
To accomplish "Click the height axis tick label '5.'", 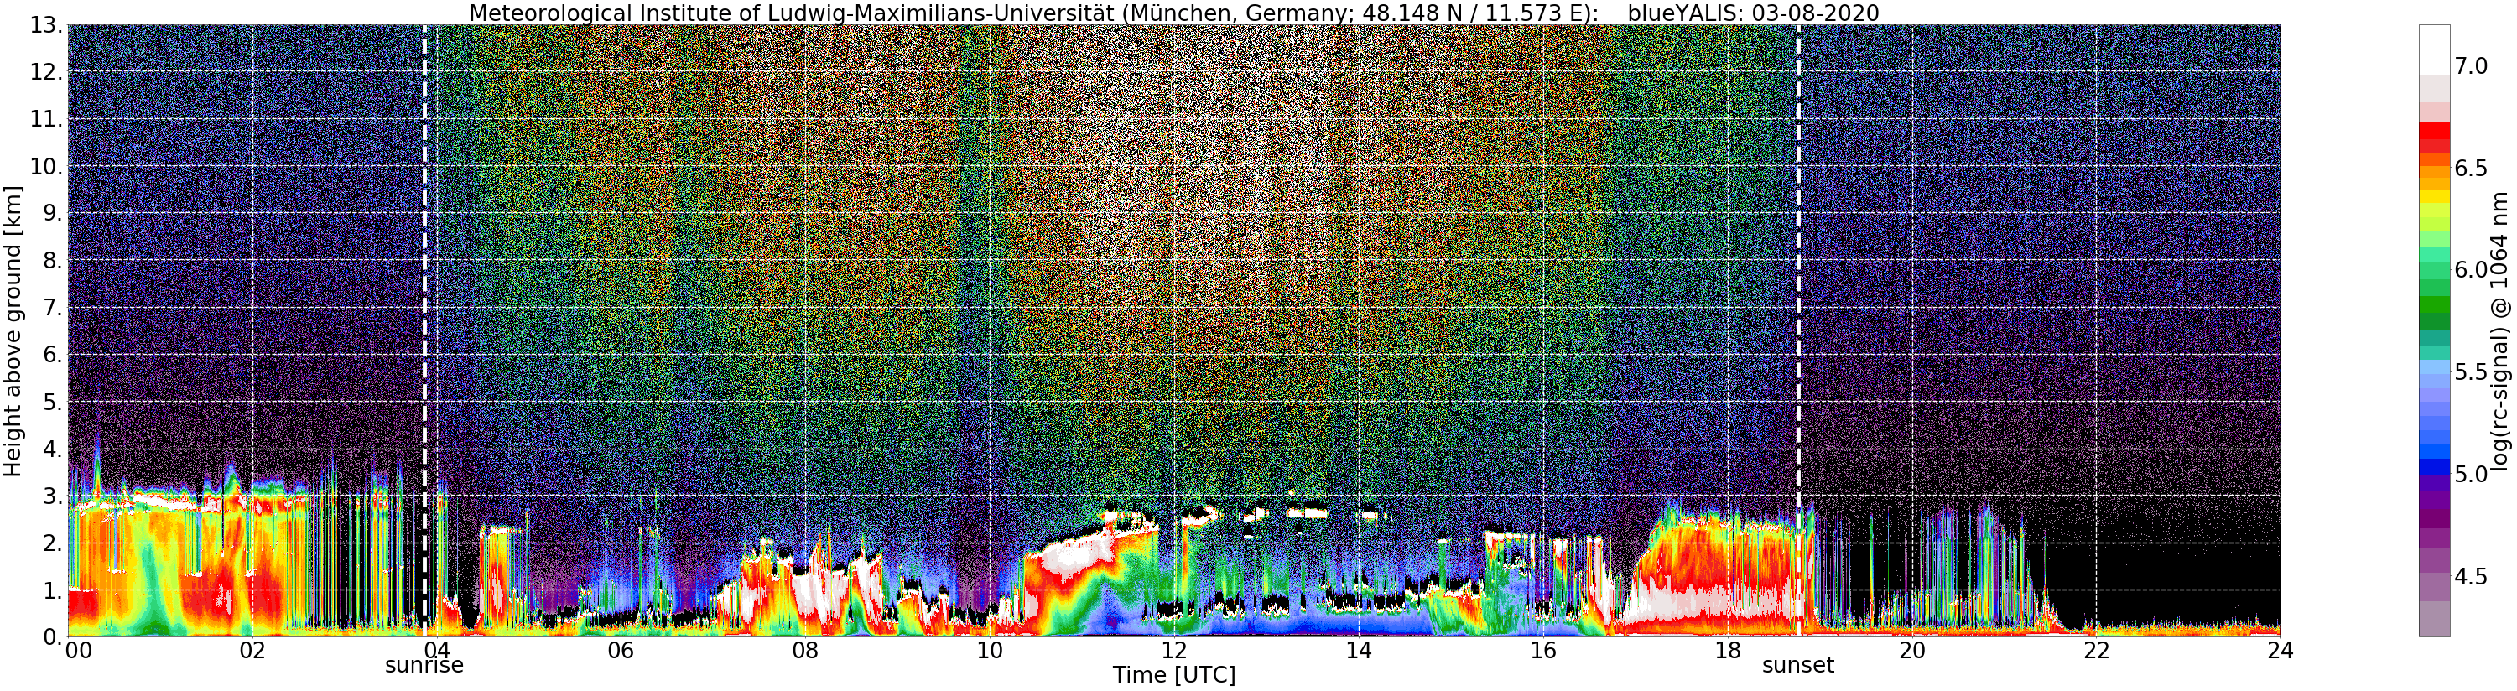I will (x=52, y=402).
